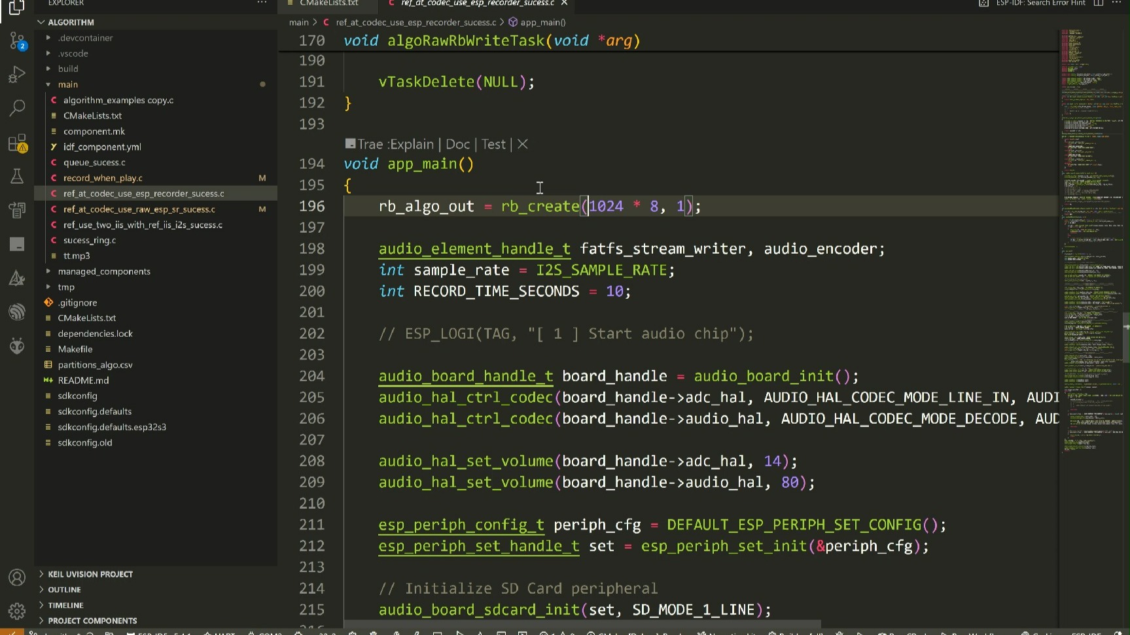Open the ESP-IDF Espressif view
Image resolution: width=1130 pixels, height=635 pixels.
click(17, 311)
